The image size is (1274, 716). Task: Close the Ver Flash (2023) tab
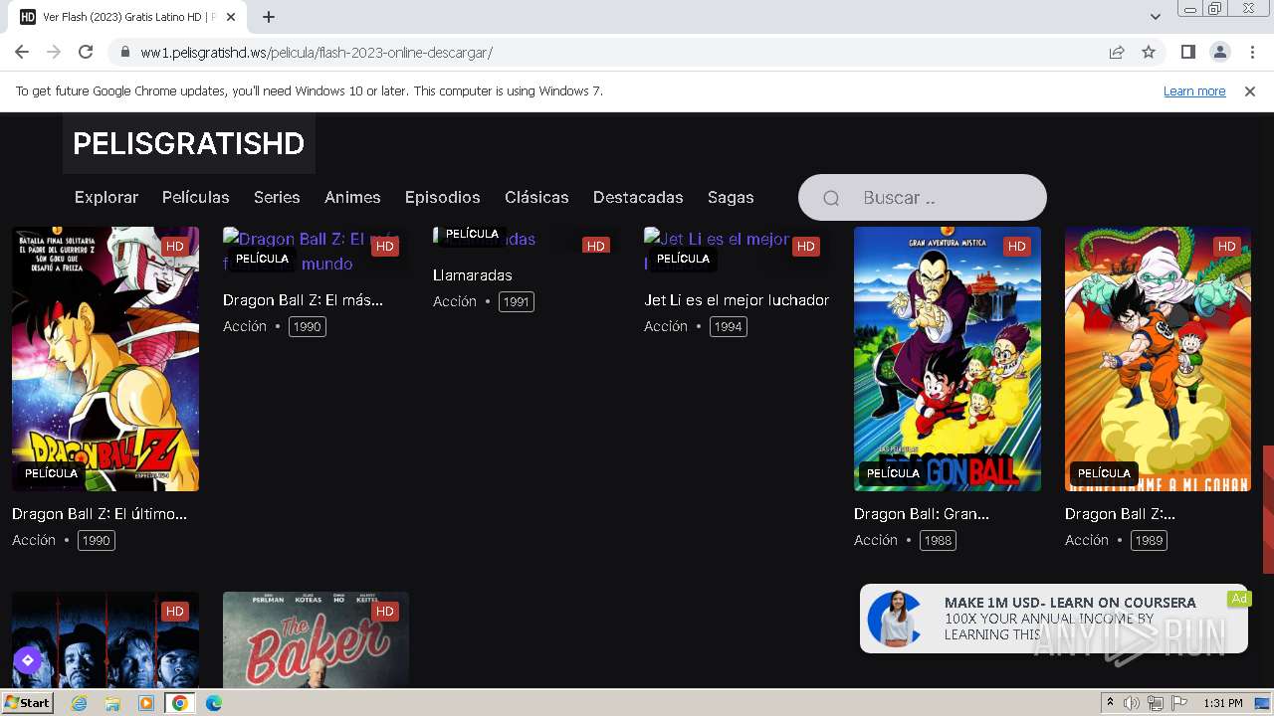pyautogui.click(x=231, y=17)
